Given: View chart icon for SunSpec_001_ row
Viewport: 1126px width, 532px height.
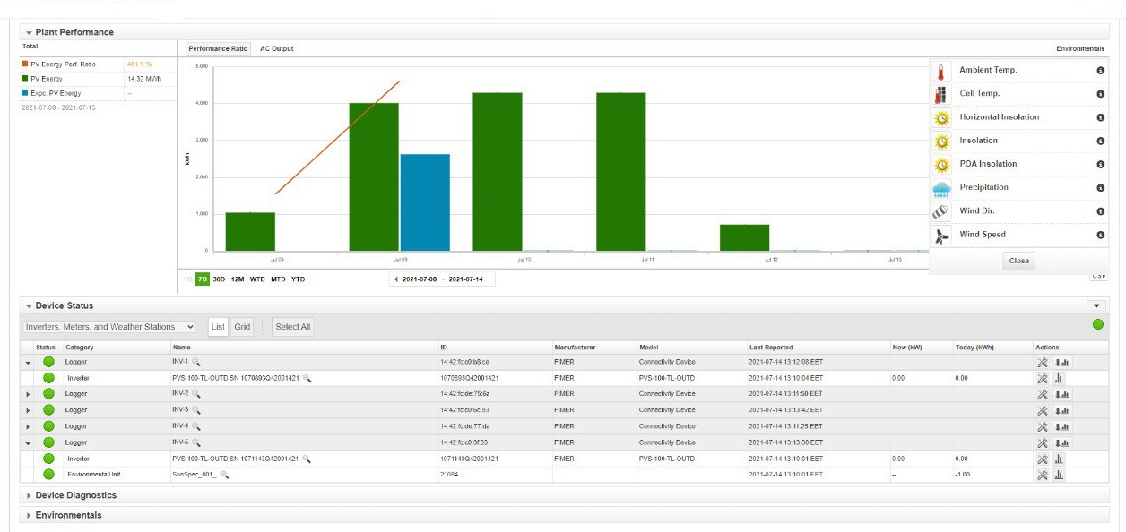Looking at the screenshot, I should [x=1059, y=475].
